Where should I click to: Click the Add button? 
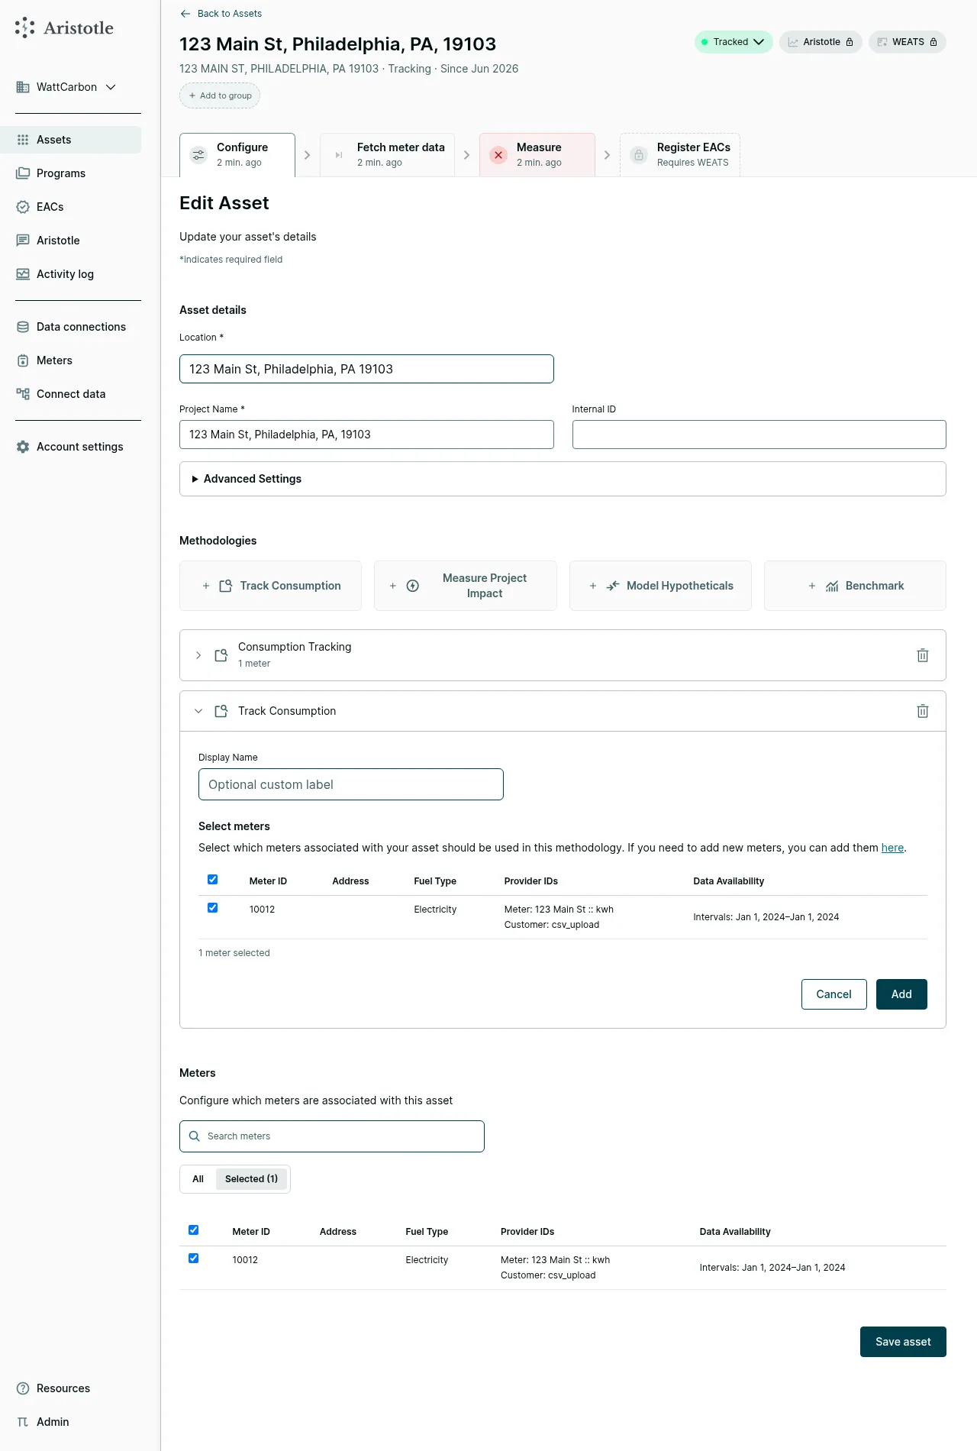901,994
